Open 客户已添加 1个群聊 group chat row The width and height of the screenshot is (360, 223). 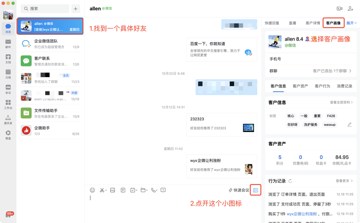tap(311, 71)
